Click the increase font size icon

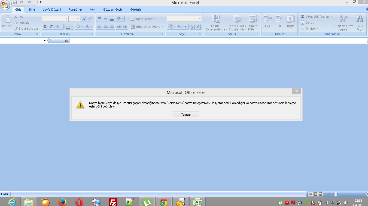[x=84, y=19]
